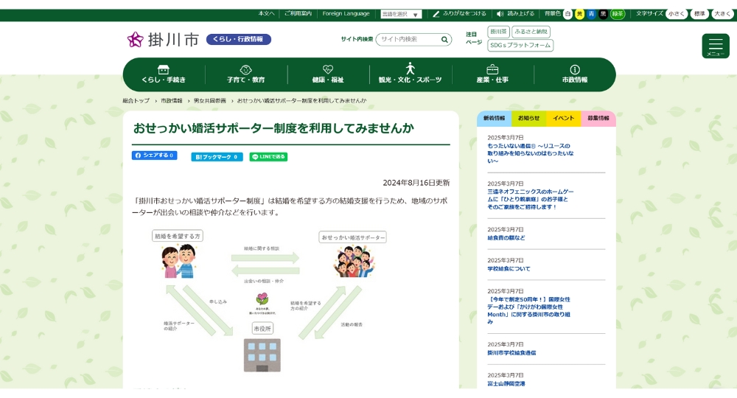Click the サイト内検索 search field
The image size is (737, 398).
click(x=409, y=40)
